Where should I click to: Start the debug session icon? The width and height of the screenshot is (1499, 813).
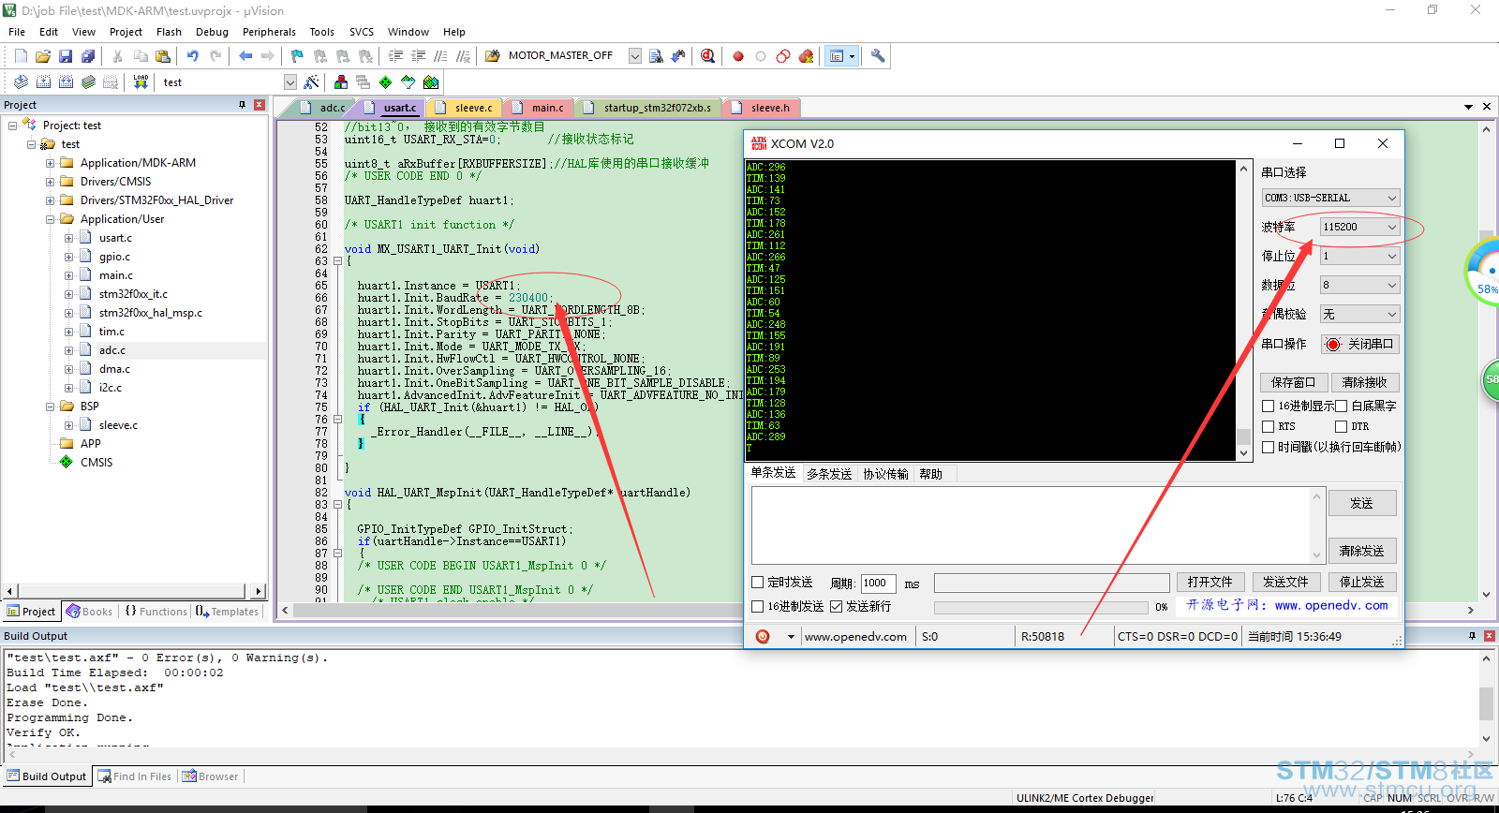point(708,56)
